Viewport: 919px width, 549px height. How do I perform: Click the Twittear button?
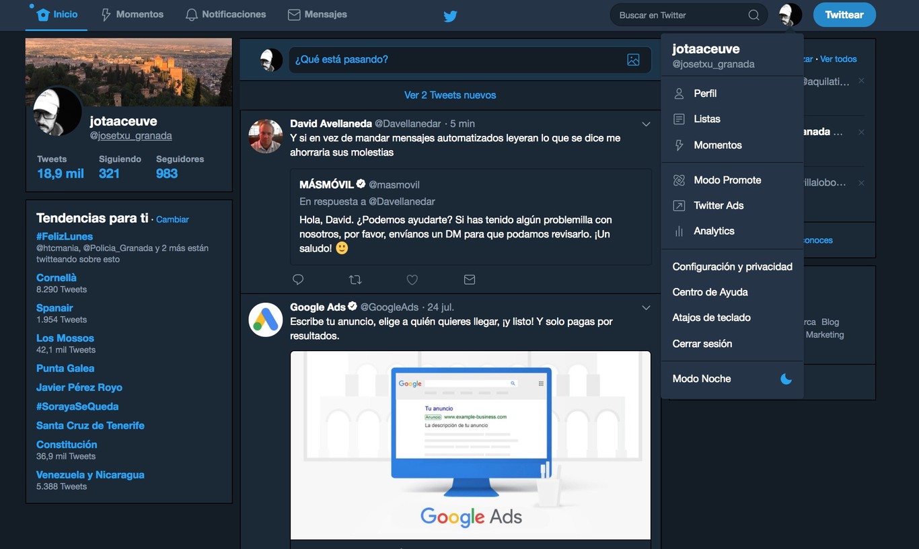click(x=844, y=14)
